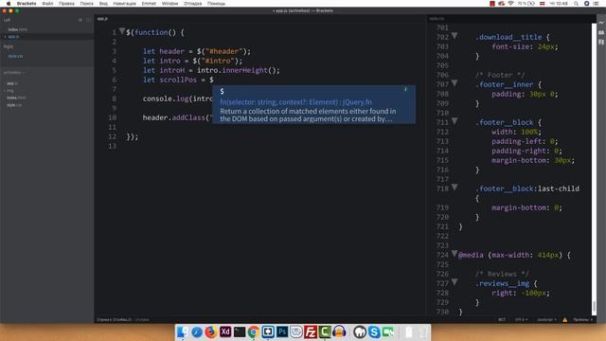Screen dimensions: 606x341
Task: Click the spaces indentation setting in status bar
Action: tap(583, 320)
